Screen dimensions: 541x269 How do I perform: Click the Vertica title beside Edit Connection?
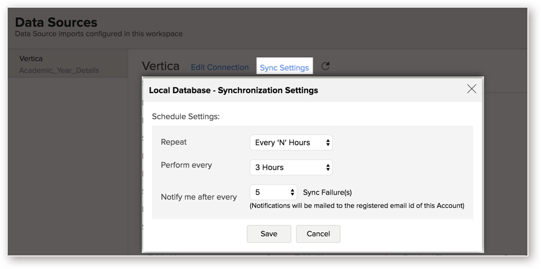click(x=161, y=66)
